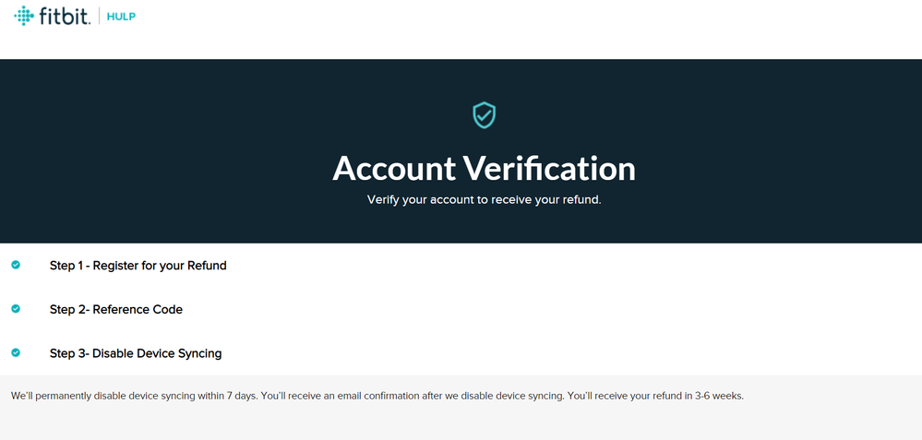Click the words "Device Syncing" in Step 3 title
Image resolution: width=922 pixels, height=440 pixels.
click(179, 353)
